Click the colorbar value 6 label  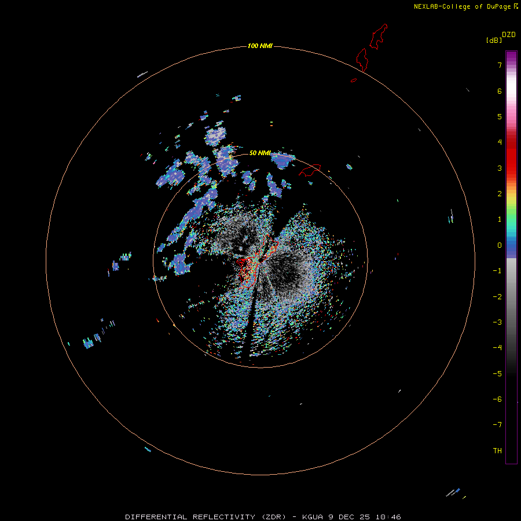coord(500,91)
